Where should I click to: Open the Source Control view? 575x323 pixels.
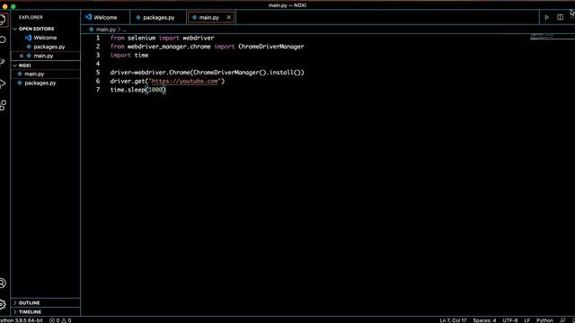(3, 62)
